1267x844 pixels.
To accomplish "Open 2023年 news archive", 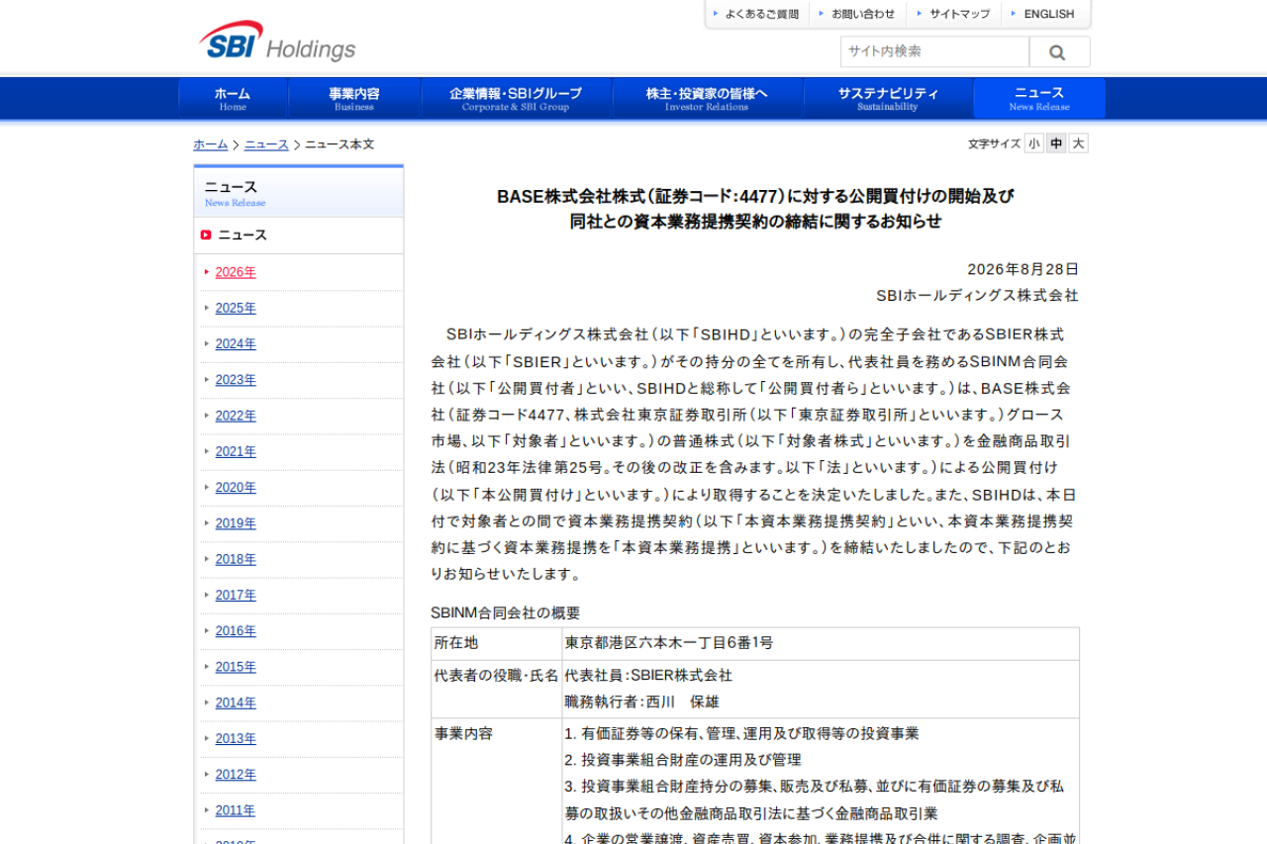I will point(236,380).
